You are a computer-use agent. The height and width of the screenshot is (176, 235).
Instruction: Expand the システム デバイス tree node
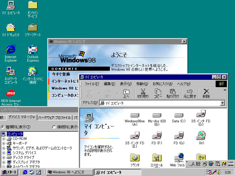[4, 153]
